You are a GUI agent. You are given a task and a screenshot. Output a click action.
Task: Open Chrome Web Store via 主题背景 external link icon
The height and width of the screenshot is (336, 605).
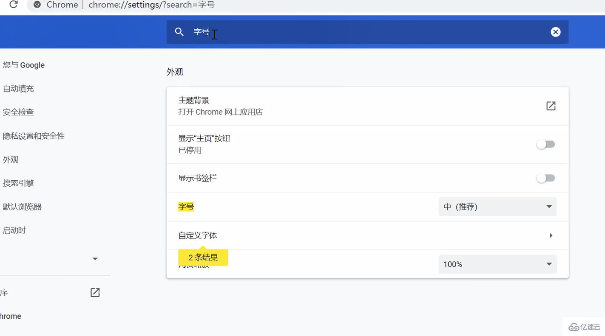click(551, 106)
